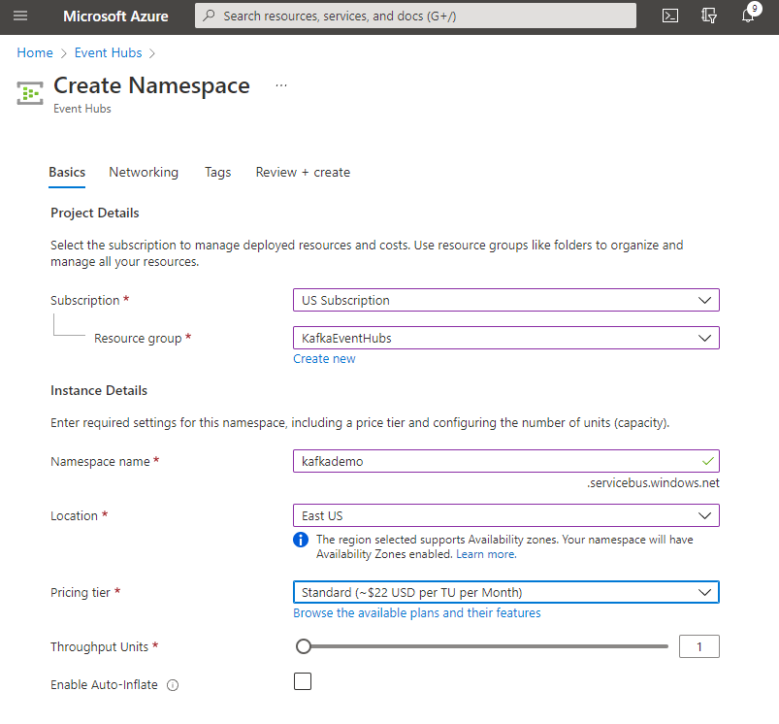
Task: Click the Instance Details heading
Action: [x=99, y=390]
